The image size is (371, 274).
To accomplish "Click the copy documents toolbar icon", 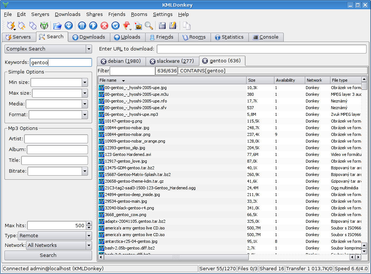I will pyautogui.click(x=186, y=26).
